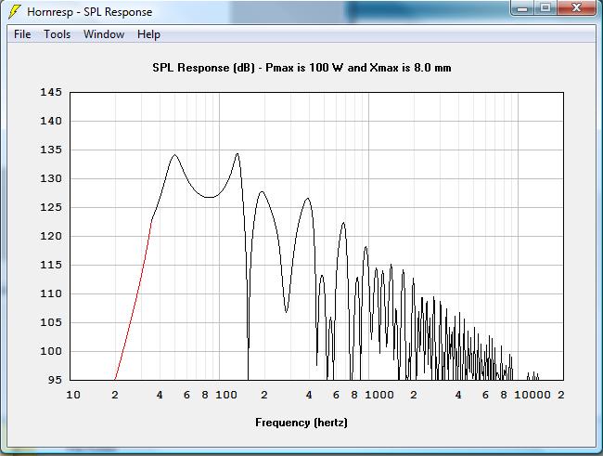The image size is (603, 456).
Task: Click the 10 label on frequency axis
Action: click(x=73, y=395)
